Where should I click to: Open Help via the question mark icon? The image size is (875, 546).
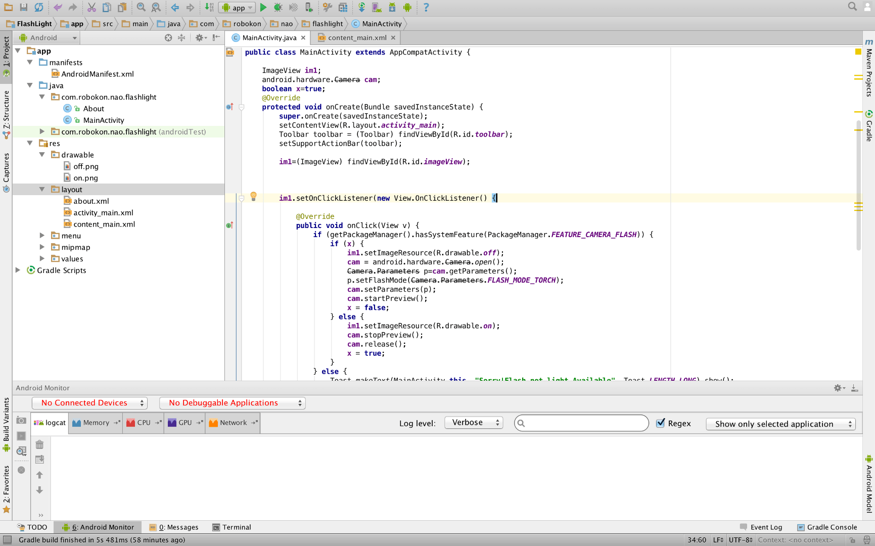(x=425, y=7)
